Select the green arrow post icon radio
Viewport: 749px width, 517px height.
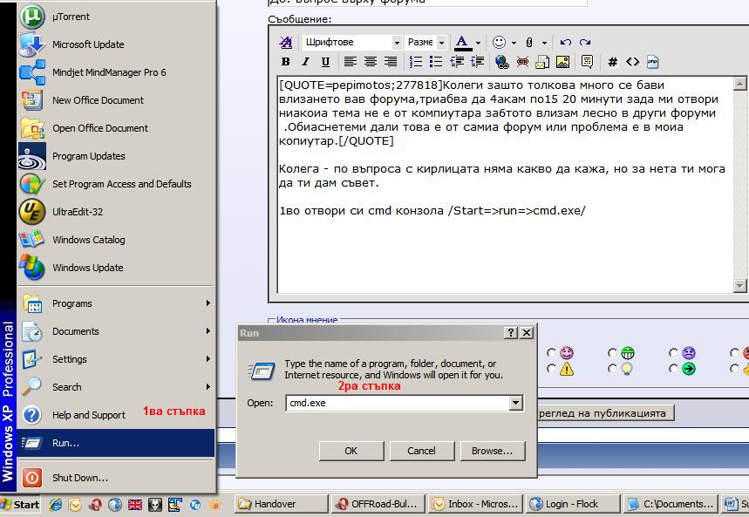coord(673,369)
